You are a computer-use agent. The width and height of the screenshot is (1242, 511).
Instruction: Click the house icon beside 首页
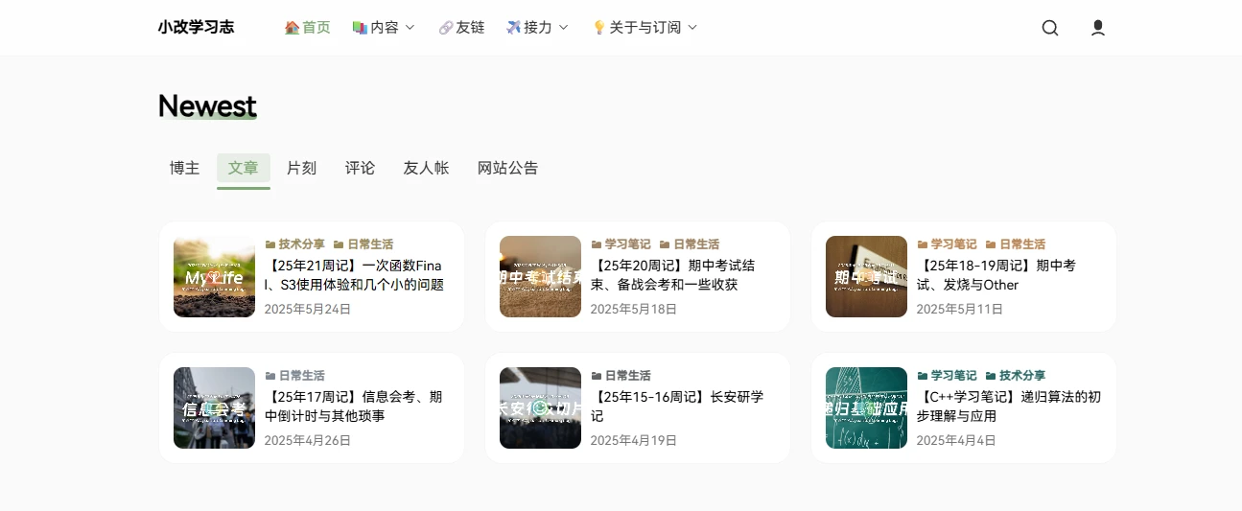(x=292, y=28)
